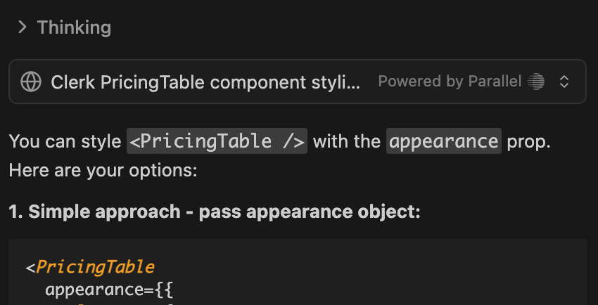This screenshot has width=598, height=305.
Task: Click the orange PricingTable tag in code block
Action: click(95, 267)
